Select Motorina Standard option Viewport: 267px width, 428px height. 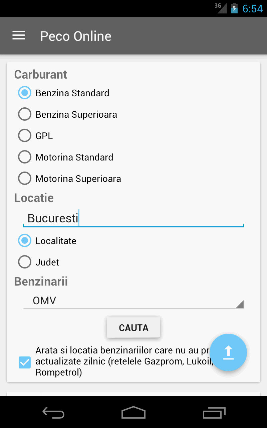[24, 157]
